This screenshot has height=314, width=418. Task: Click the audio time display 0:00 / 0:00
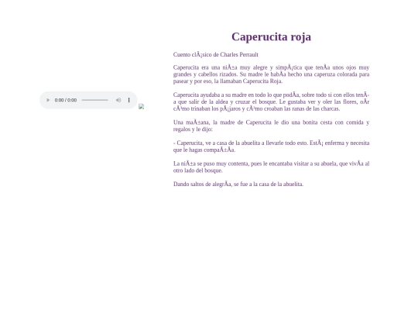coord(66,100)
